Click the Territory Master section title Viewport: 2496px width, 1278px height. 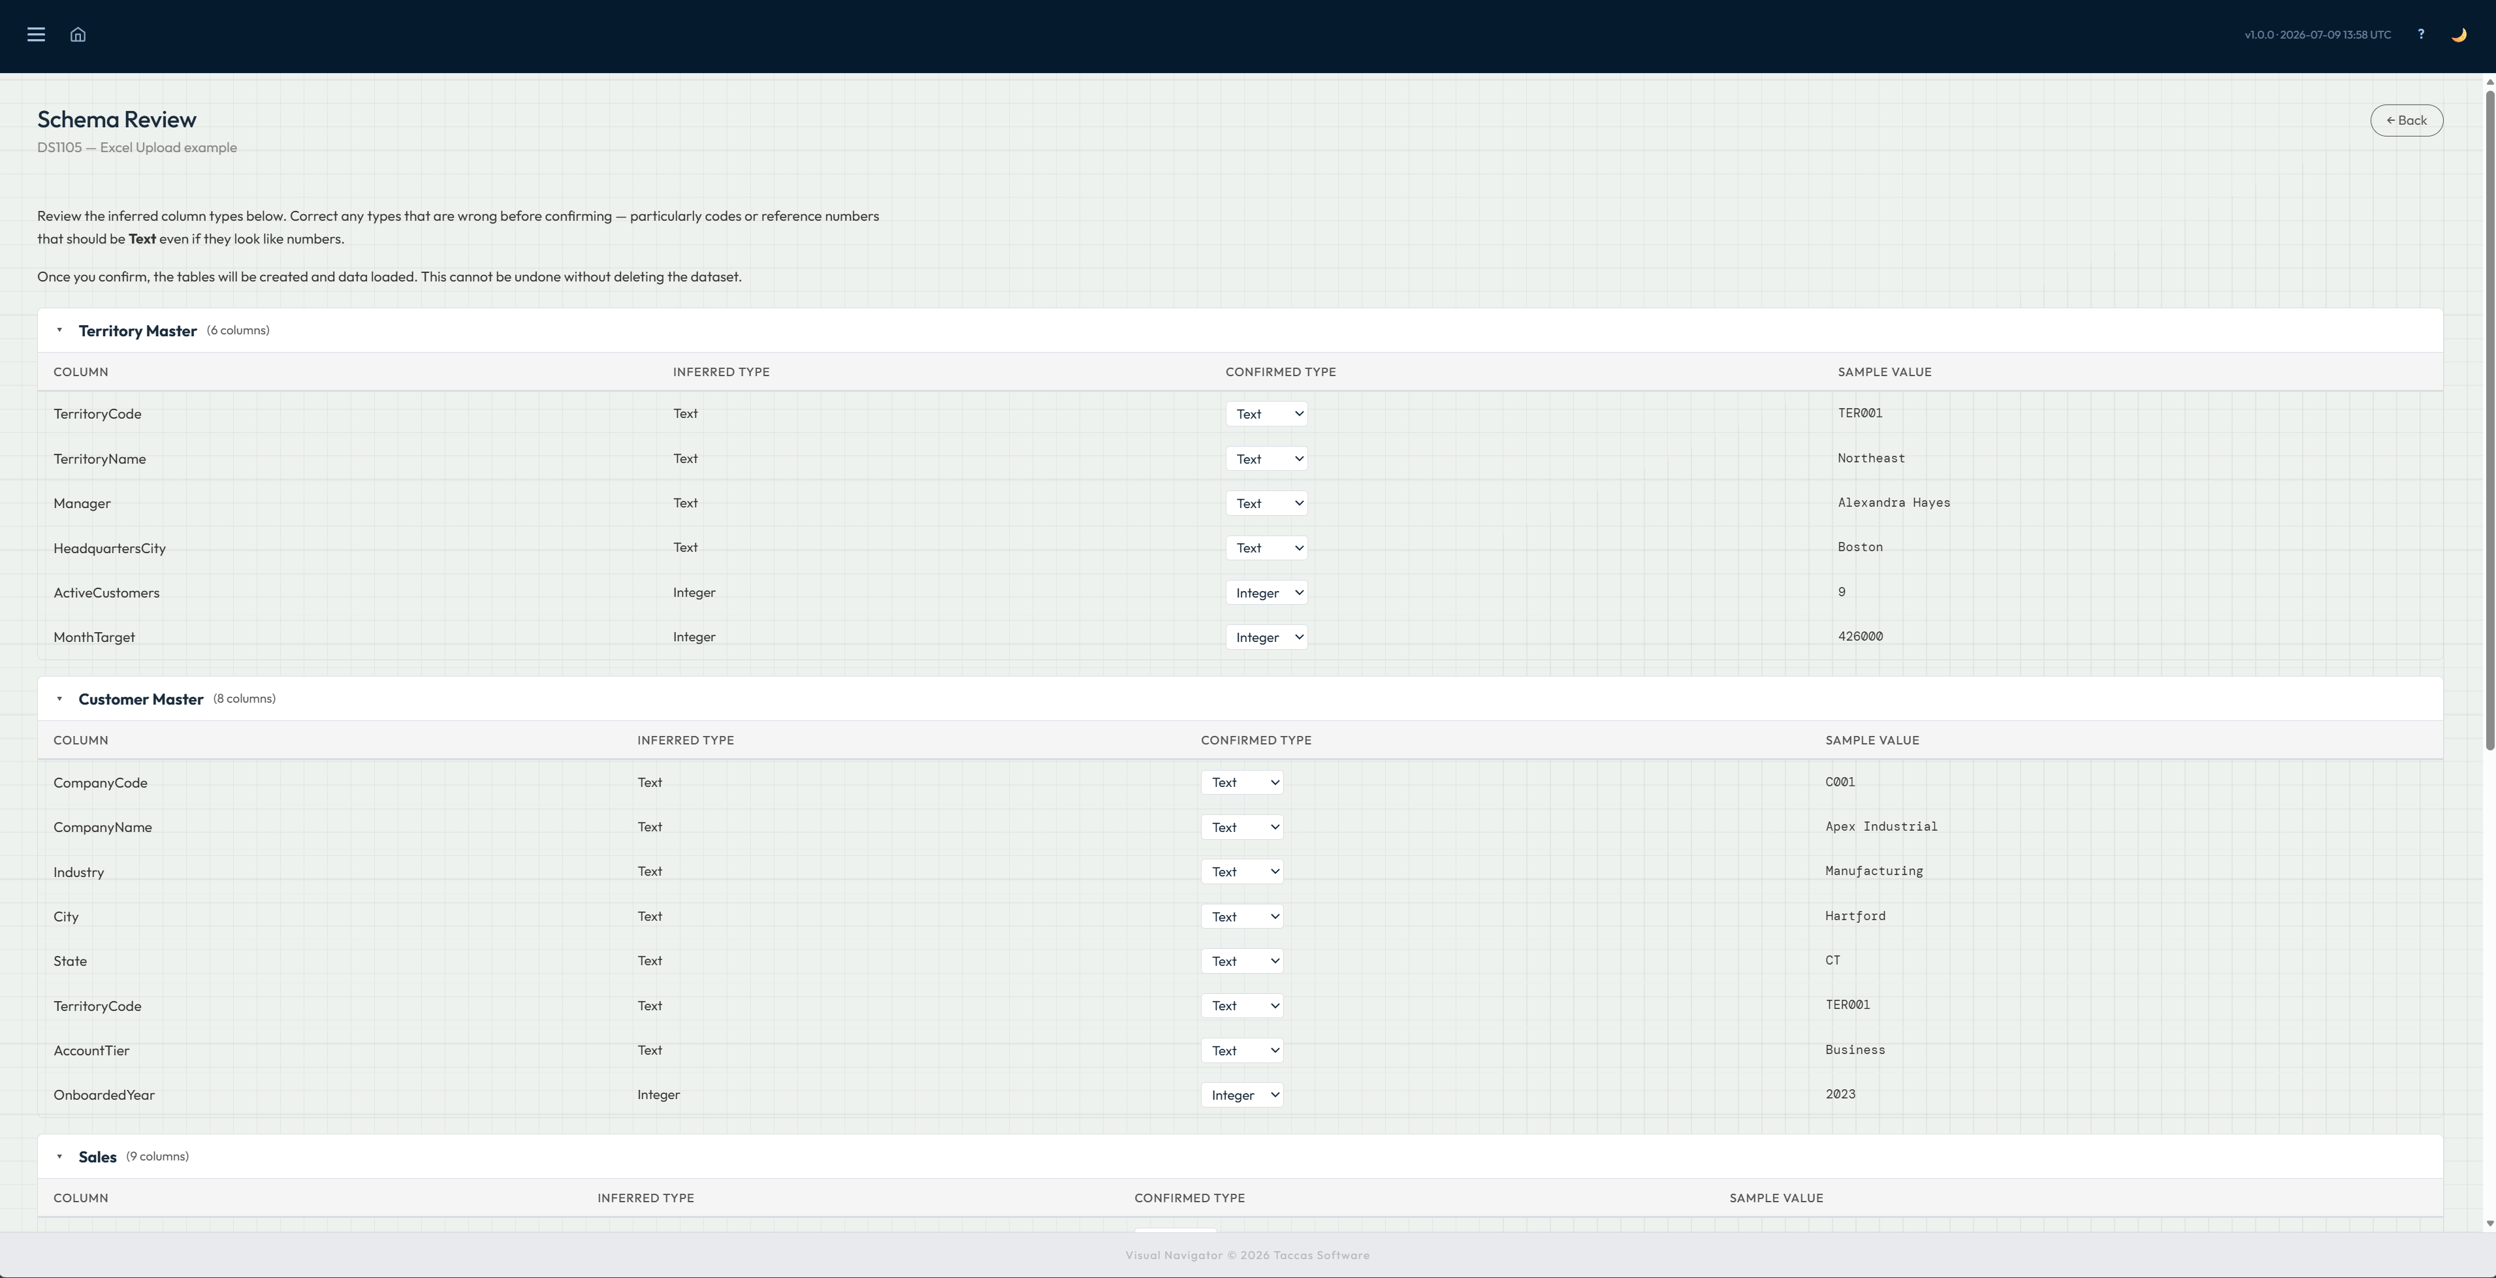(x=138, y=330)
